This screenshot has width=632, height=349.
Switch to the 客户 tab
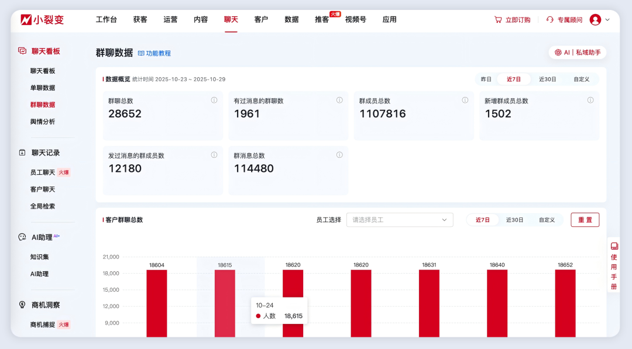(260, 19)
